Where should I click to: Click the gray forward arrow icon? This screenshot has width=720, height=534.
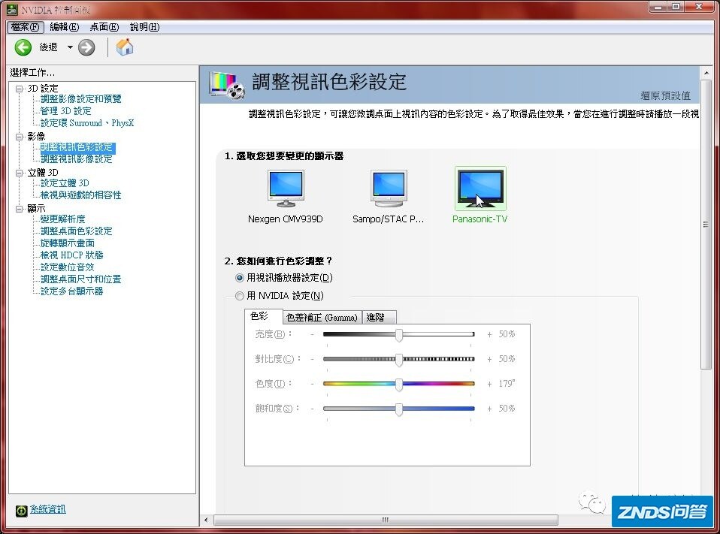coord(86,47)
